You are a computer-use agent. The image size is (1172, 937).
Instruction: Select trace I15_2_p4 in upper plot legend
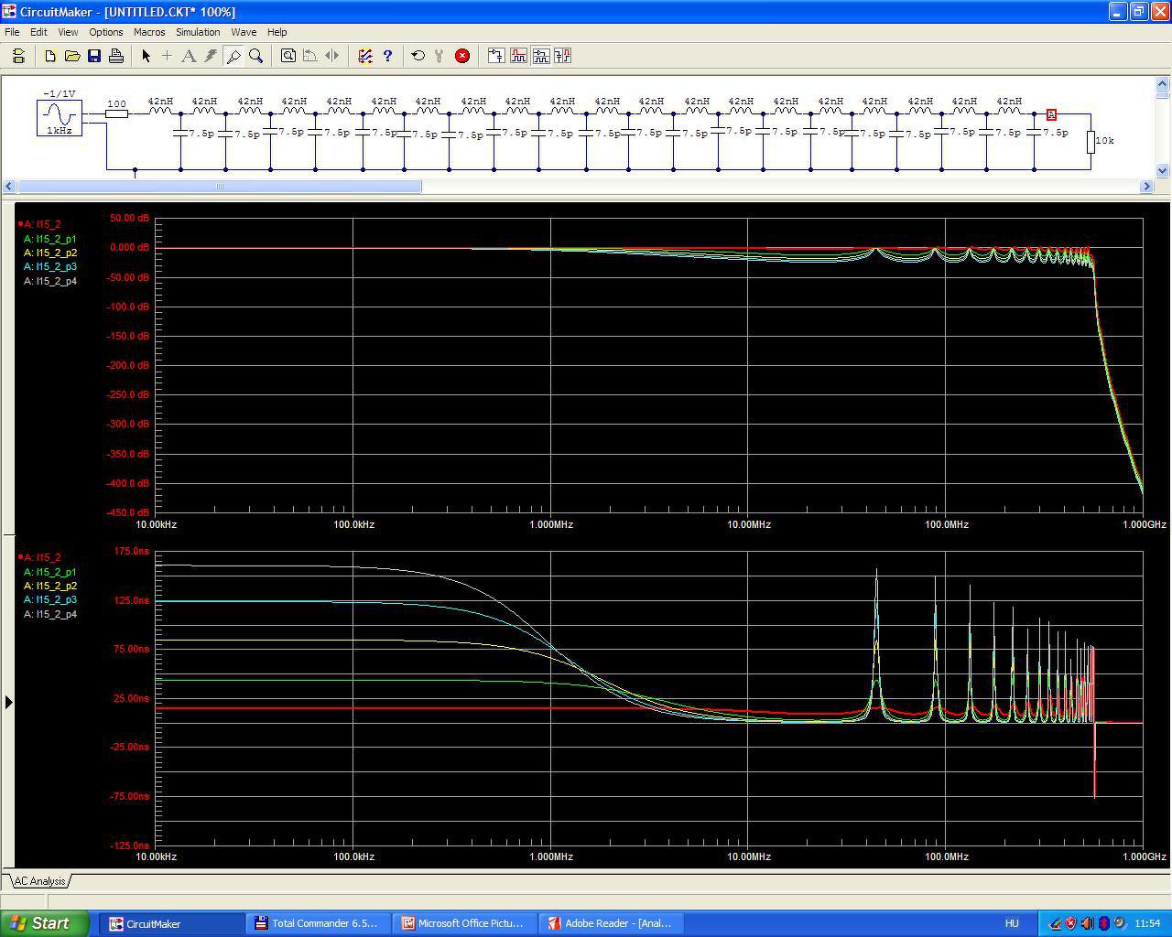tap(49, 282)
